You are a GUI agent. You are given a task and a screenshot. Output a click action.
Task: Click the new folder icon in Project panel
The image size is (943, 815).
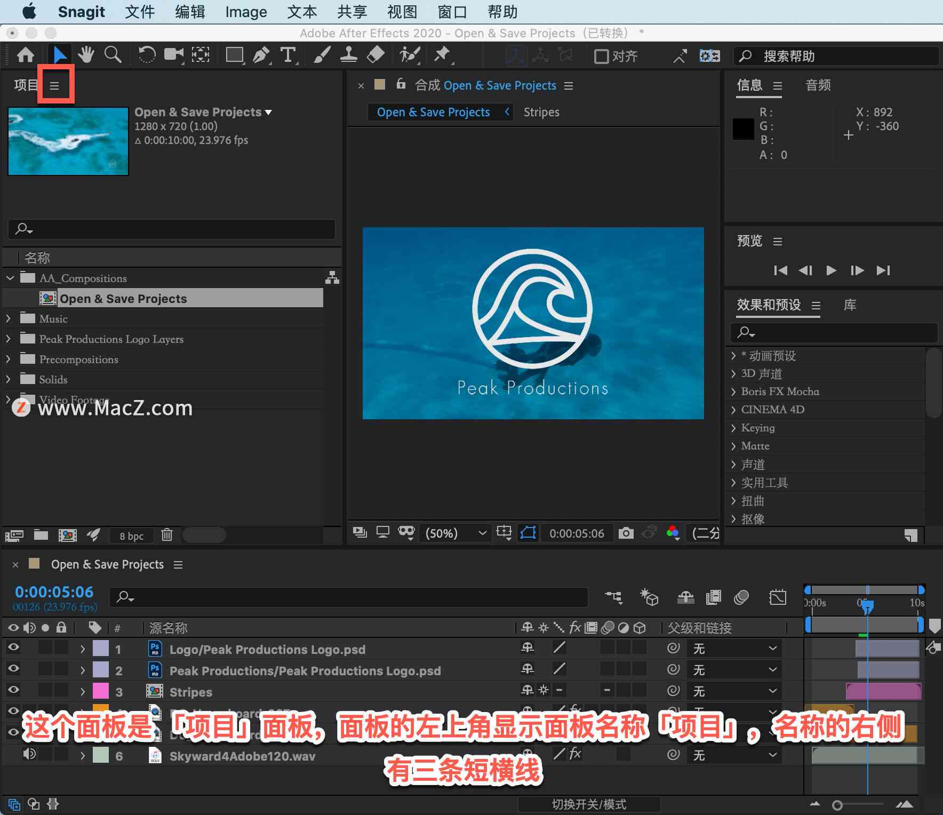pos(41,534)
